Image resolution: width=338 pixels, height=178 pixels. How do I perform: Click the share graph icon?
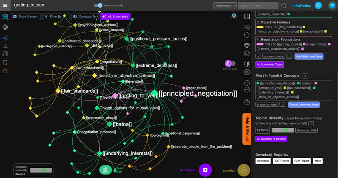(x=5, y=38)
